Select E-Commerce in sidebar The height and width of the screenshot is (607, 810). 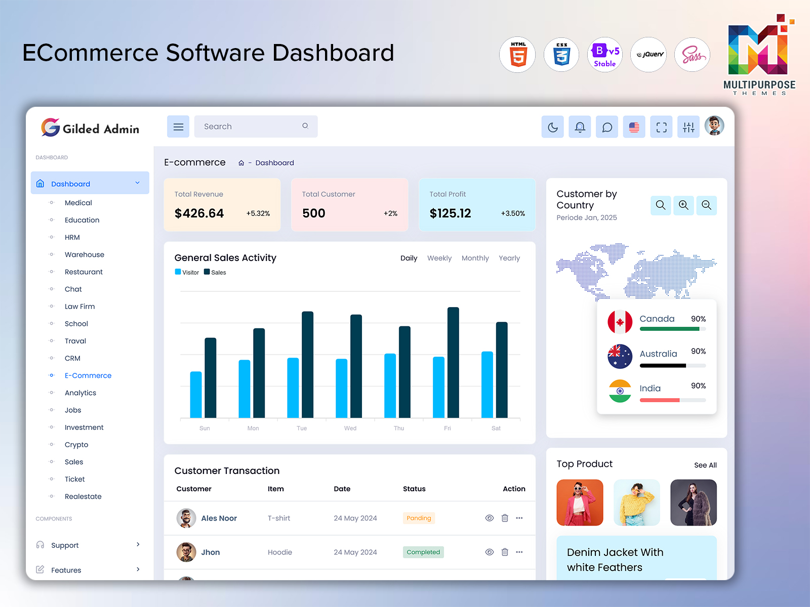pyautogui.click(x=88, y=375)
